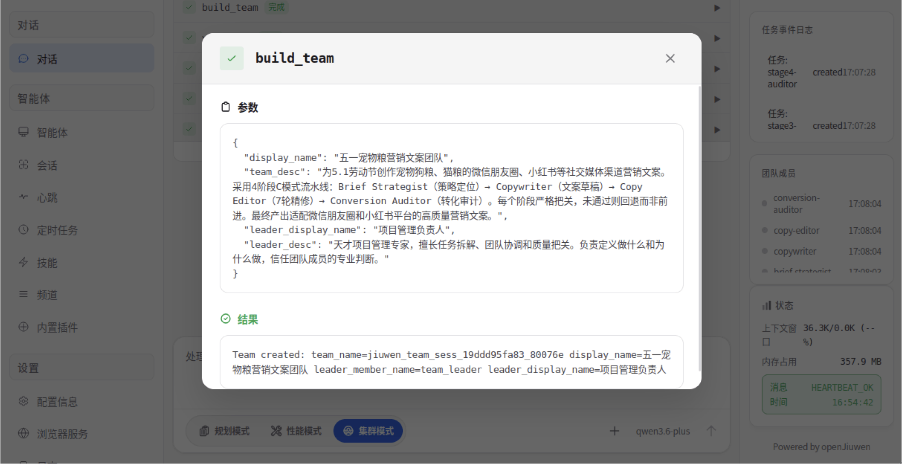The width and height of the screenshot is (902, 464).
Task: Click the clipboard icon next to 参数
Action: point(226,107)
